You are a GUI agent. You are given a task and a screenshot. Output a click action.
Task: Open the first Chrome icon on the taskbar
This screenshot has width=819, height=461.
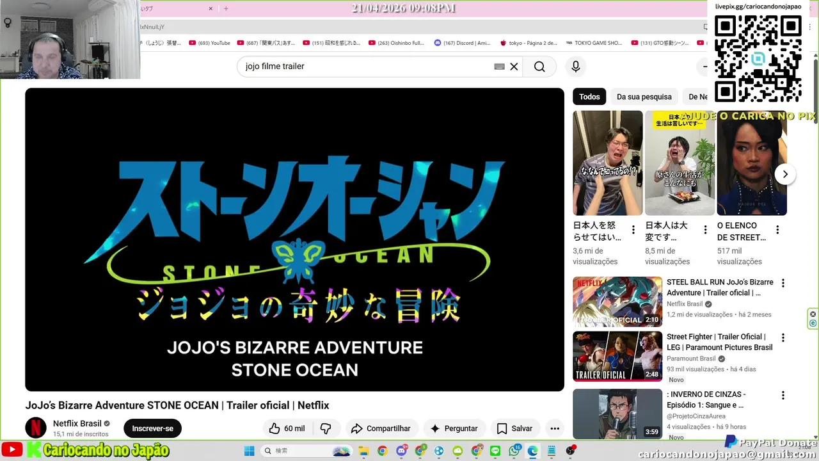383,451
